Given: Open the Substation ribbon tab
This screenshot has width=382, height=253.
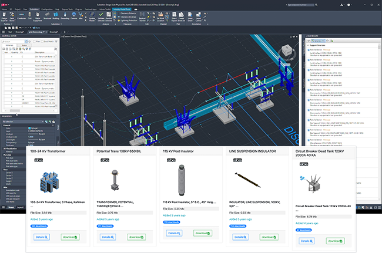Looking at the screenshot, I should [x=35, y=10].
